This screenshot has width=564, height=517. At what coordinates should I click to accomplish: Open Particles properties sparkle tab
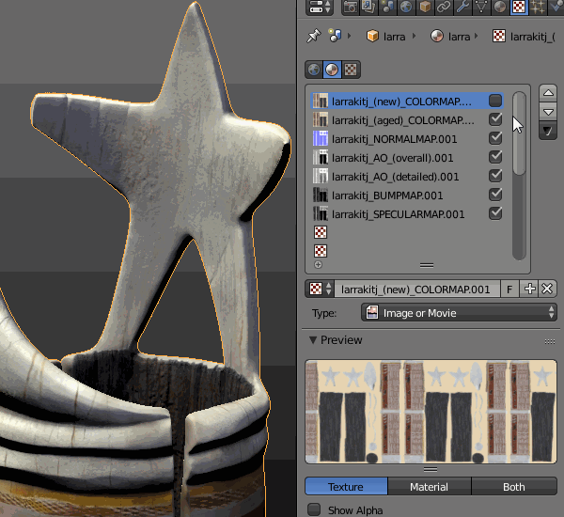pos(538,8)
